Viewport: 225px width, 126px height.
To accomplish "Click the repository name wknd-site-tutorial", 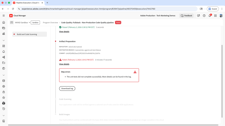I will click(x=75, y=47).
